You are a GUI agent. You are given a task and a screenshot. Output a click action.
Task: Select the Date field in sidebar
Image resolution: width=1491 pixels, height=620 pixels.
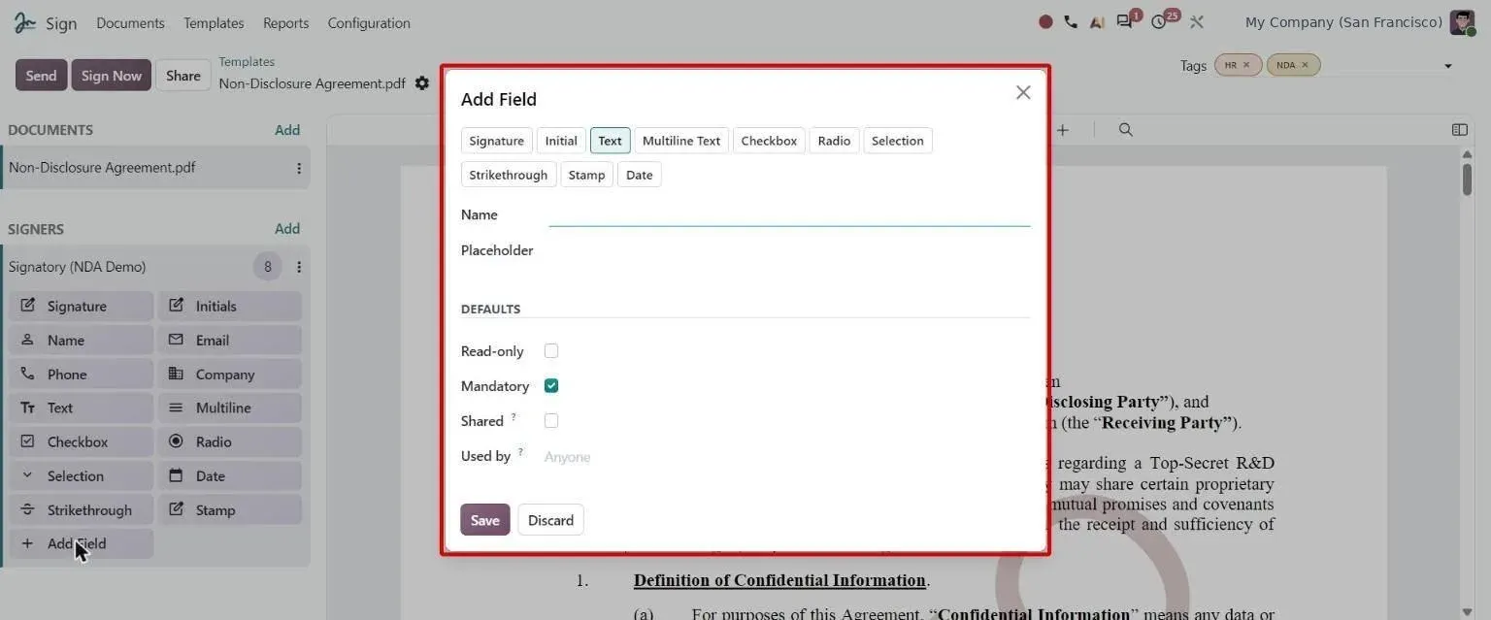(230, 475)
